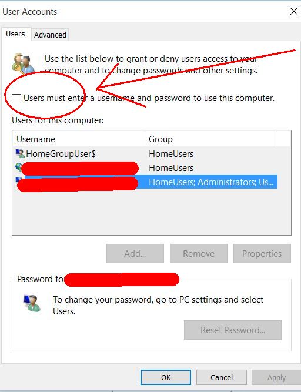
Task: Click the Remove button
Action: 199,253
